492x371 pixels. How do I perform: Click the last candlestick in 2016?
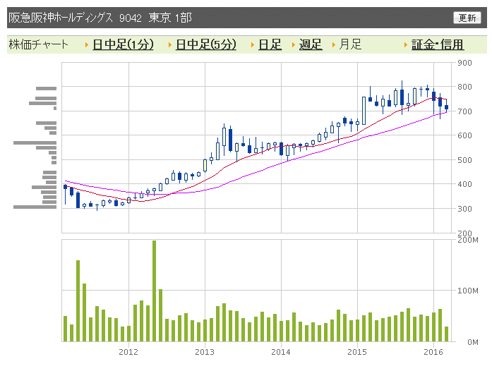447,108
